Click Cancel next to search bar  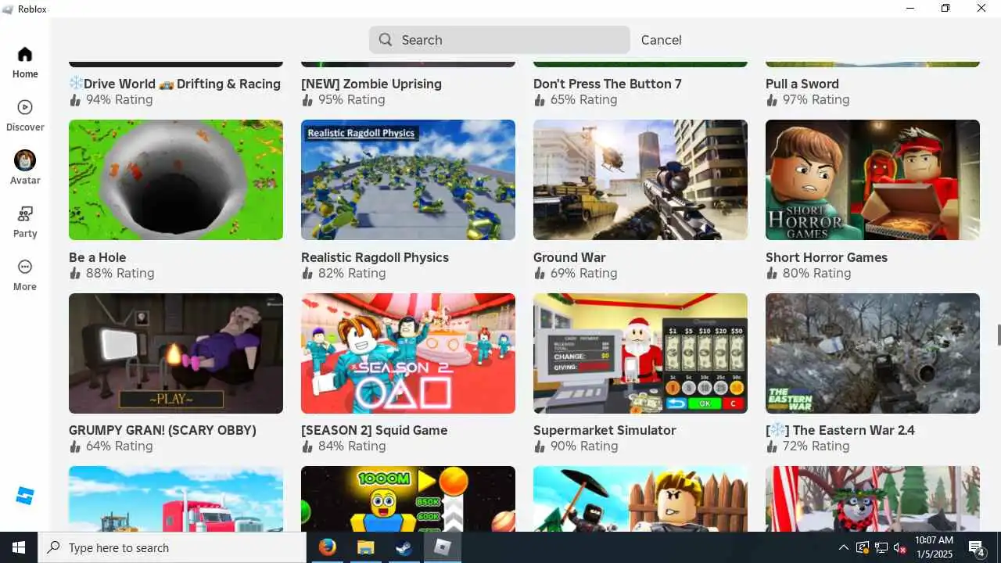(x=661, y=40)
